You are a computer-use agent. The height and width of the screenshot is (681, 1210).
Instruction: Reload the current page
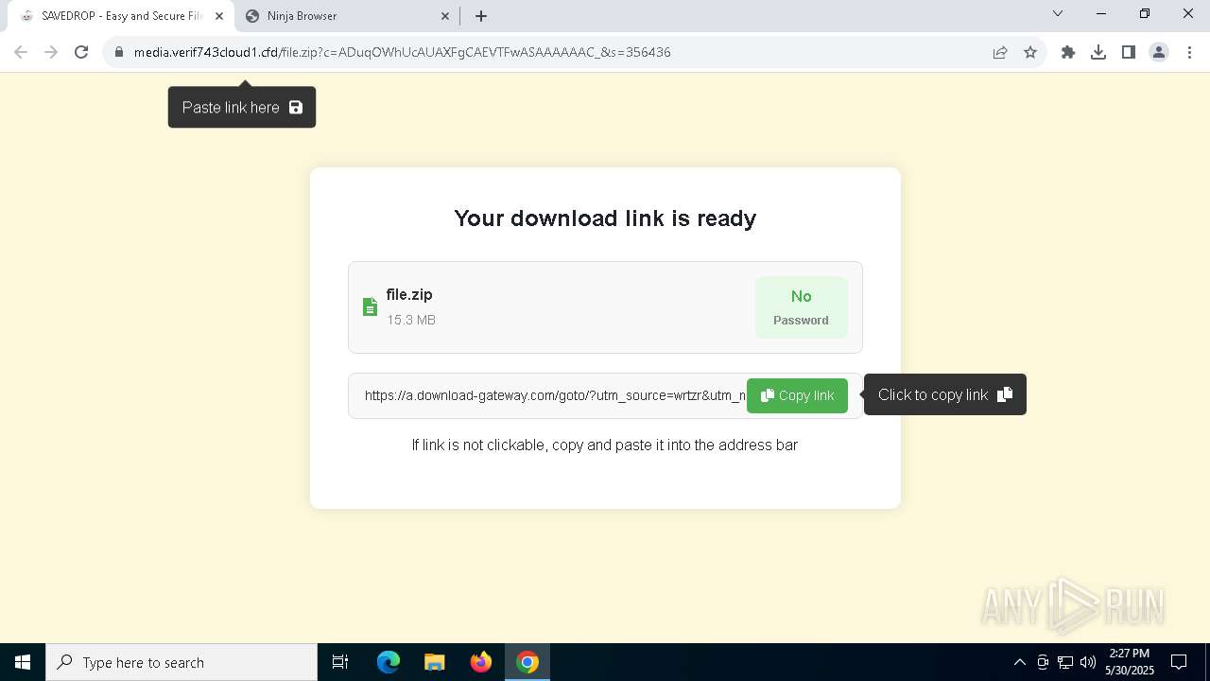(x=81, y=52)
